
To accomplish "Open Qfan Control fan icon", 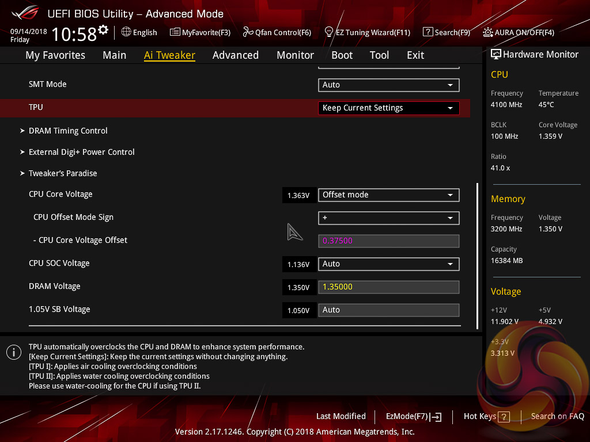I will coord(248,32).
